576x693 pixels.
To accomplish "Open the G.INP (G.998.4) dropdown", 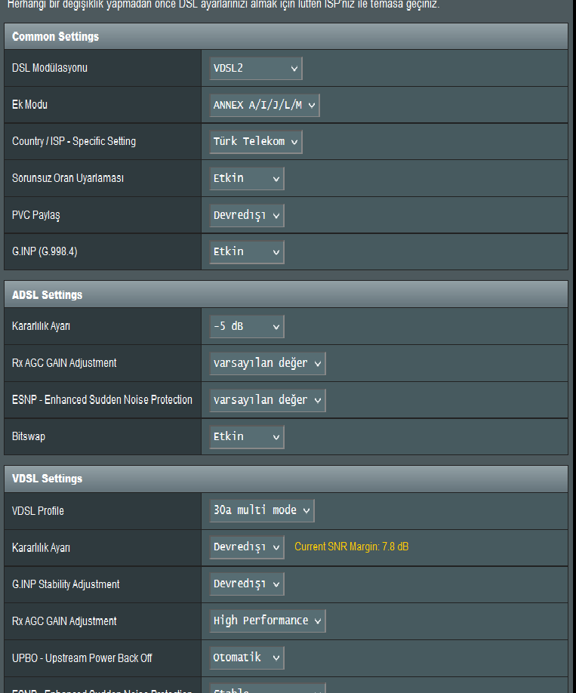I will coord(247,251).
